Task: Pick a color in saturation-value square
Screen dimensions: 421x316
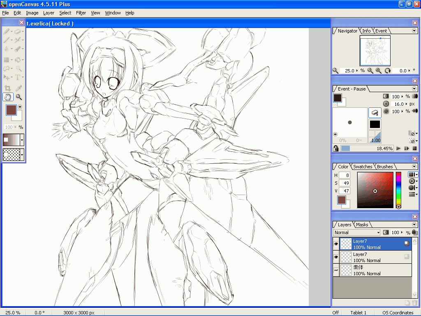Action: (x=375, y=190)
